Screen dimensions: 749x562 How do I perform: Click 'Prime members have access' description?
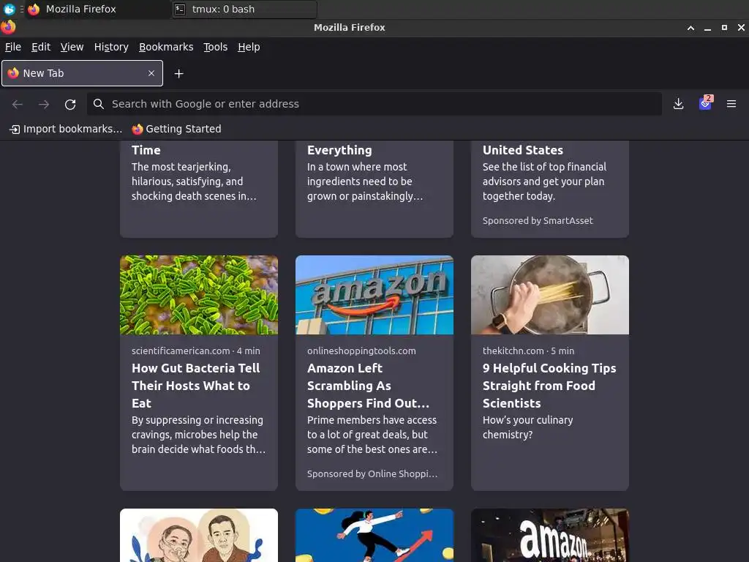(x=372, y=435)
